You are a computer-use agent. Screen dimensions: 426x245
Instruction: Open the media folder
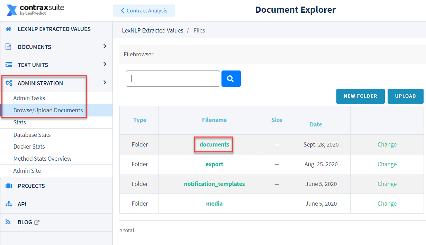pyautogui.click(x=215, y=204)
